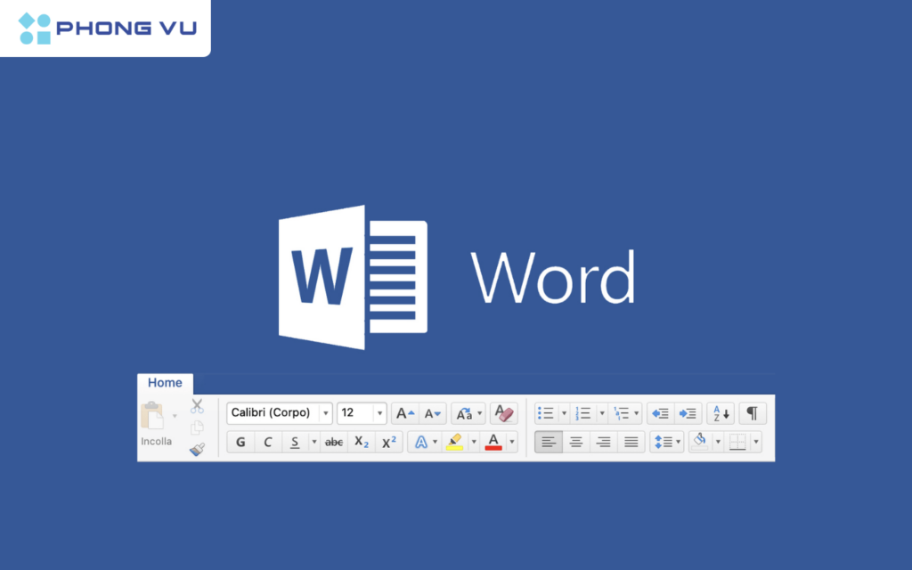The width and height of the screenshot is (912, 570).
Task: Open the line spacing options menu
Action: 667,441
